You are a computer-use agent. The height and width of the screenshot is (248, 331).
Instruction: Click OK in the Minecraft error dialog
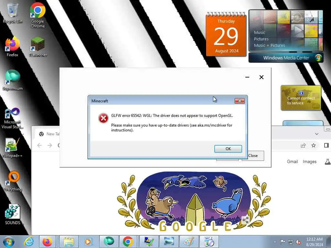(228, 149)
